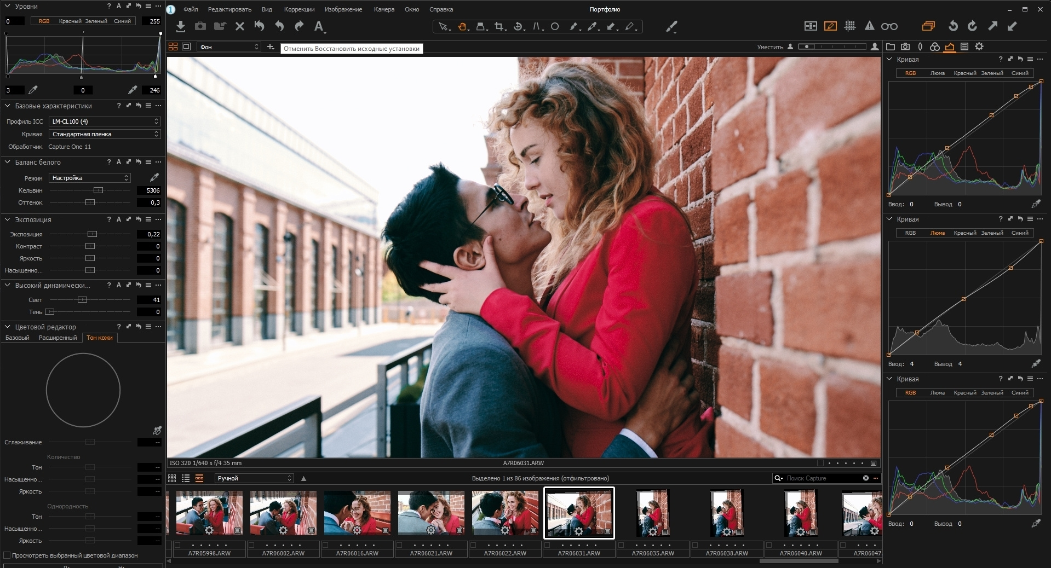Tick checkbox for A7R05998.ARW thumbnail

[177, 545]
